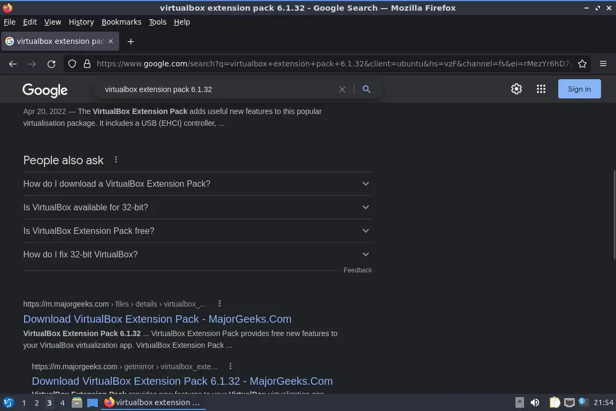
Task: Close the virtualbox extension pack tab
Action: tap(111, 41)
